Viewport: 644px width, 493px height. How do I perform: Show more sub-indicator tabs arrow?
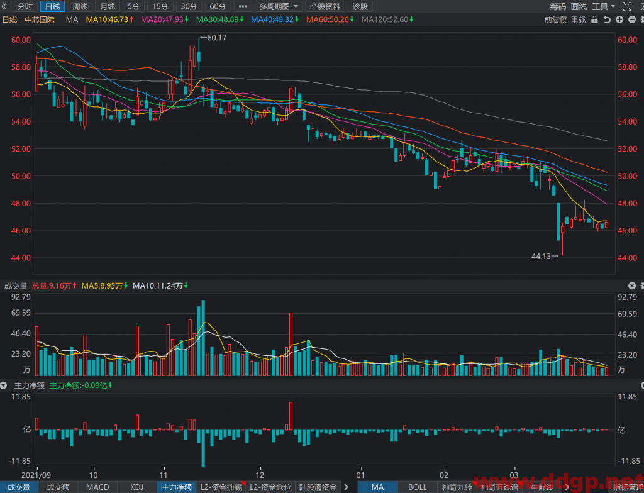(x=346, y=487)
